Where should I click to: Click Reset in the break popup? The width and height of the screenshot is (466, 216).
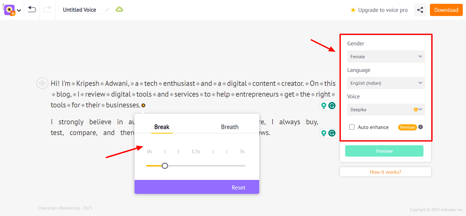[x=238, y=187]
